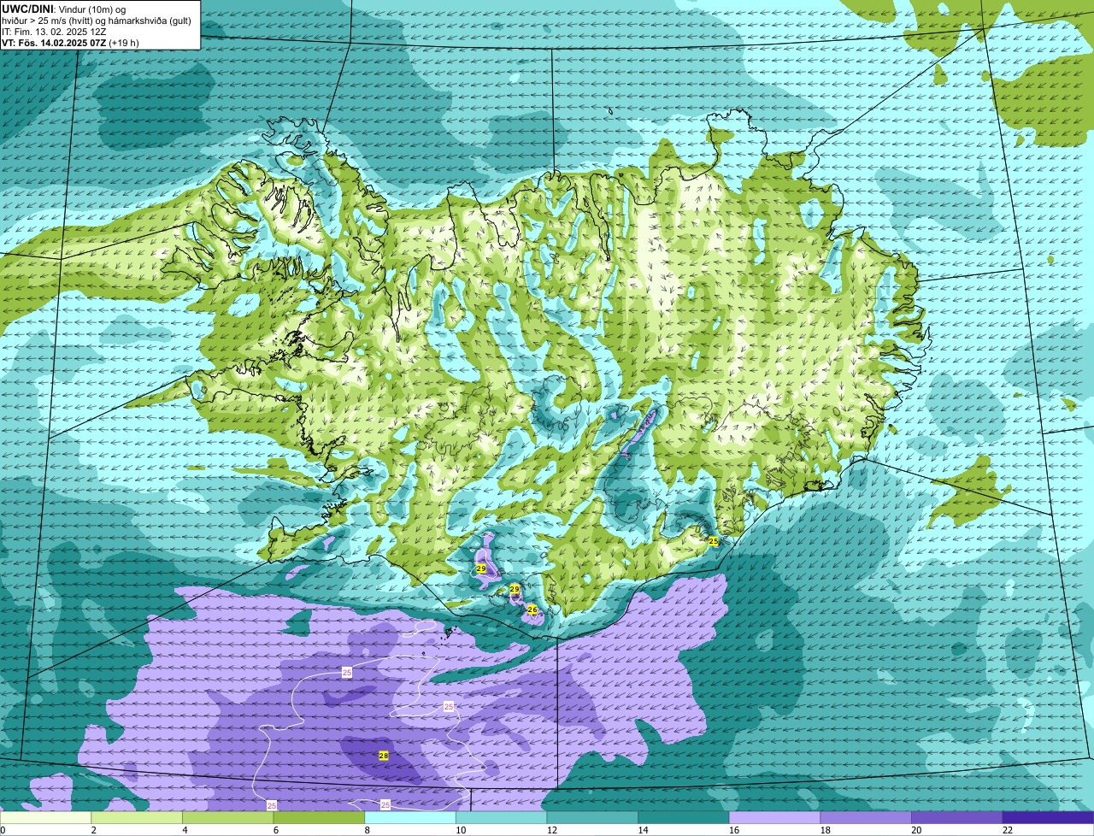The image size is (1094, 836).
Task: Click the 6–8 m/s olive green legend swatch
Action: click(x=319, y=818)
